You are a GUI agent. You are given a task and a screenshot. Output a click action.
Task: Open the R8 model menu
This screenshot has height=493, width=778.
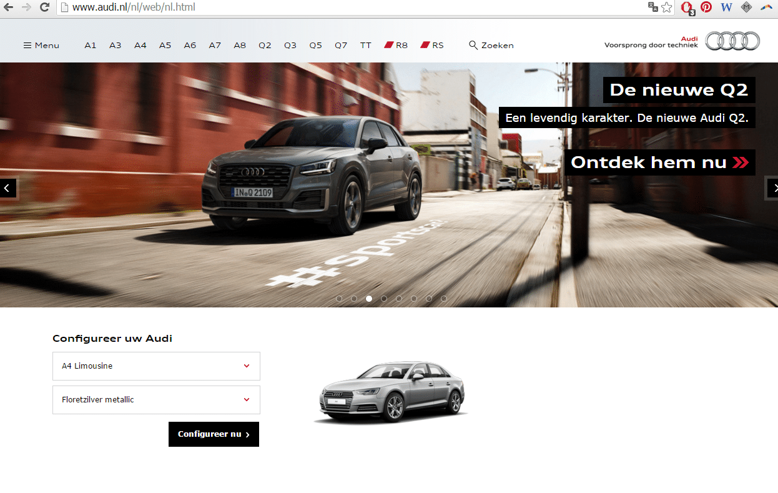(x=396, y=45)
